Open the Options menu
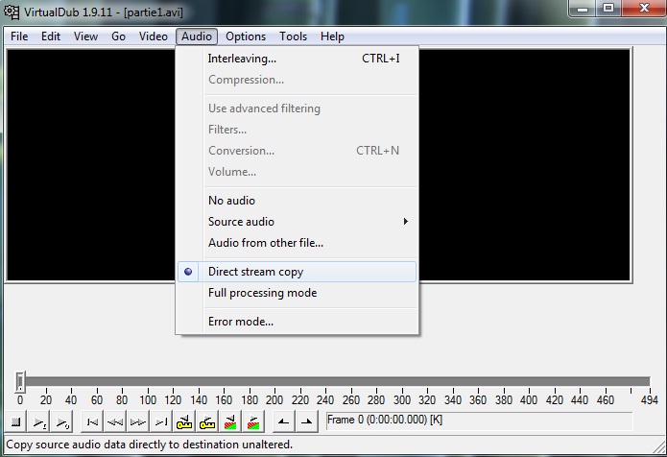The height and width of the screenshot is (457, 667). [x=246, y=36]
